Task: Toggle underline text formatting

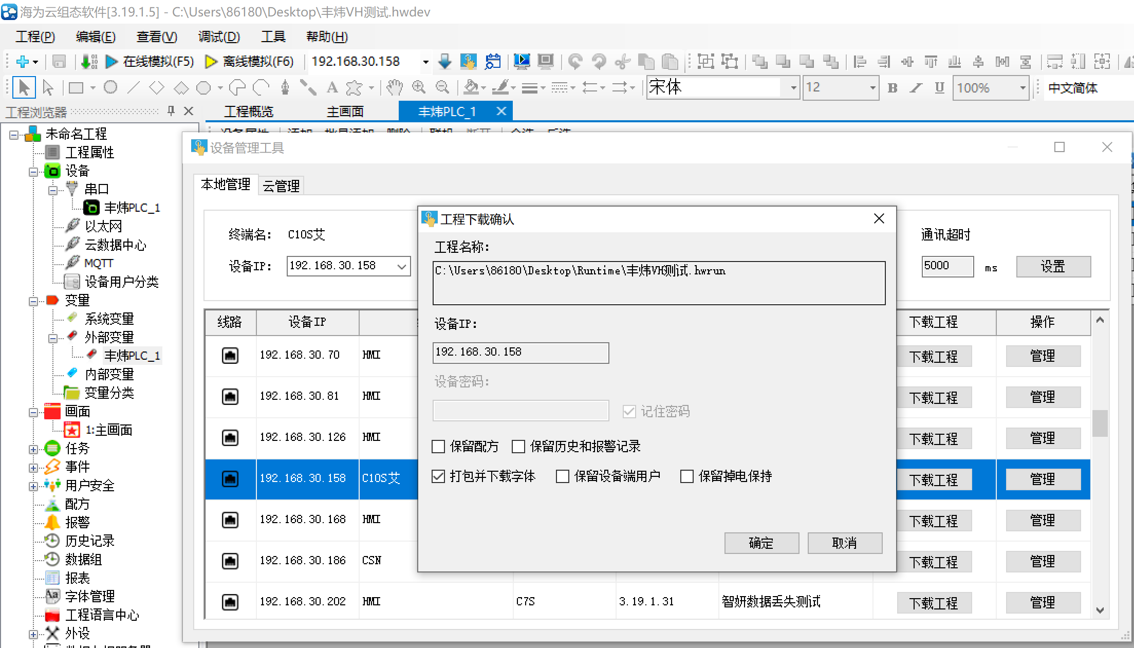Action: (940, 88)
